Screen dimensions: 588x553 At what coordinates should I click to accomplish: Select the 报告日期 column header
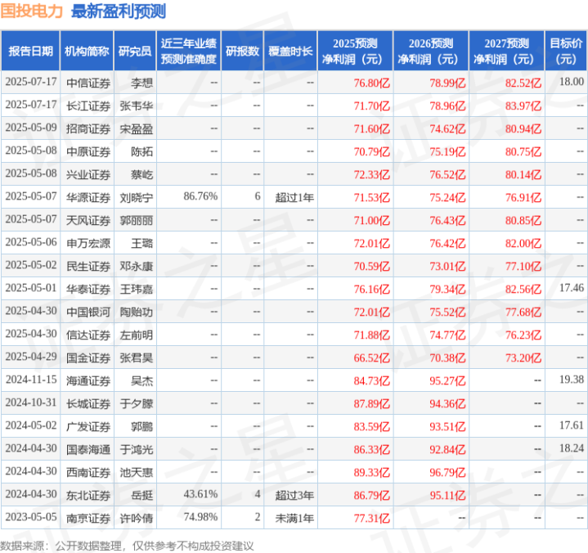[30, 51]
